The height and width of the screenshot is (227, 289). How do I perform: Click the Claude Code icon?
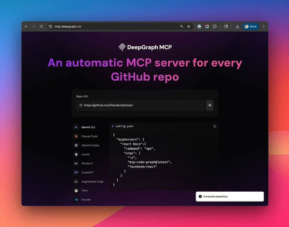click(x=76, y=136)
